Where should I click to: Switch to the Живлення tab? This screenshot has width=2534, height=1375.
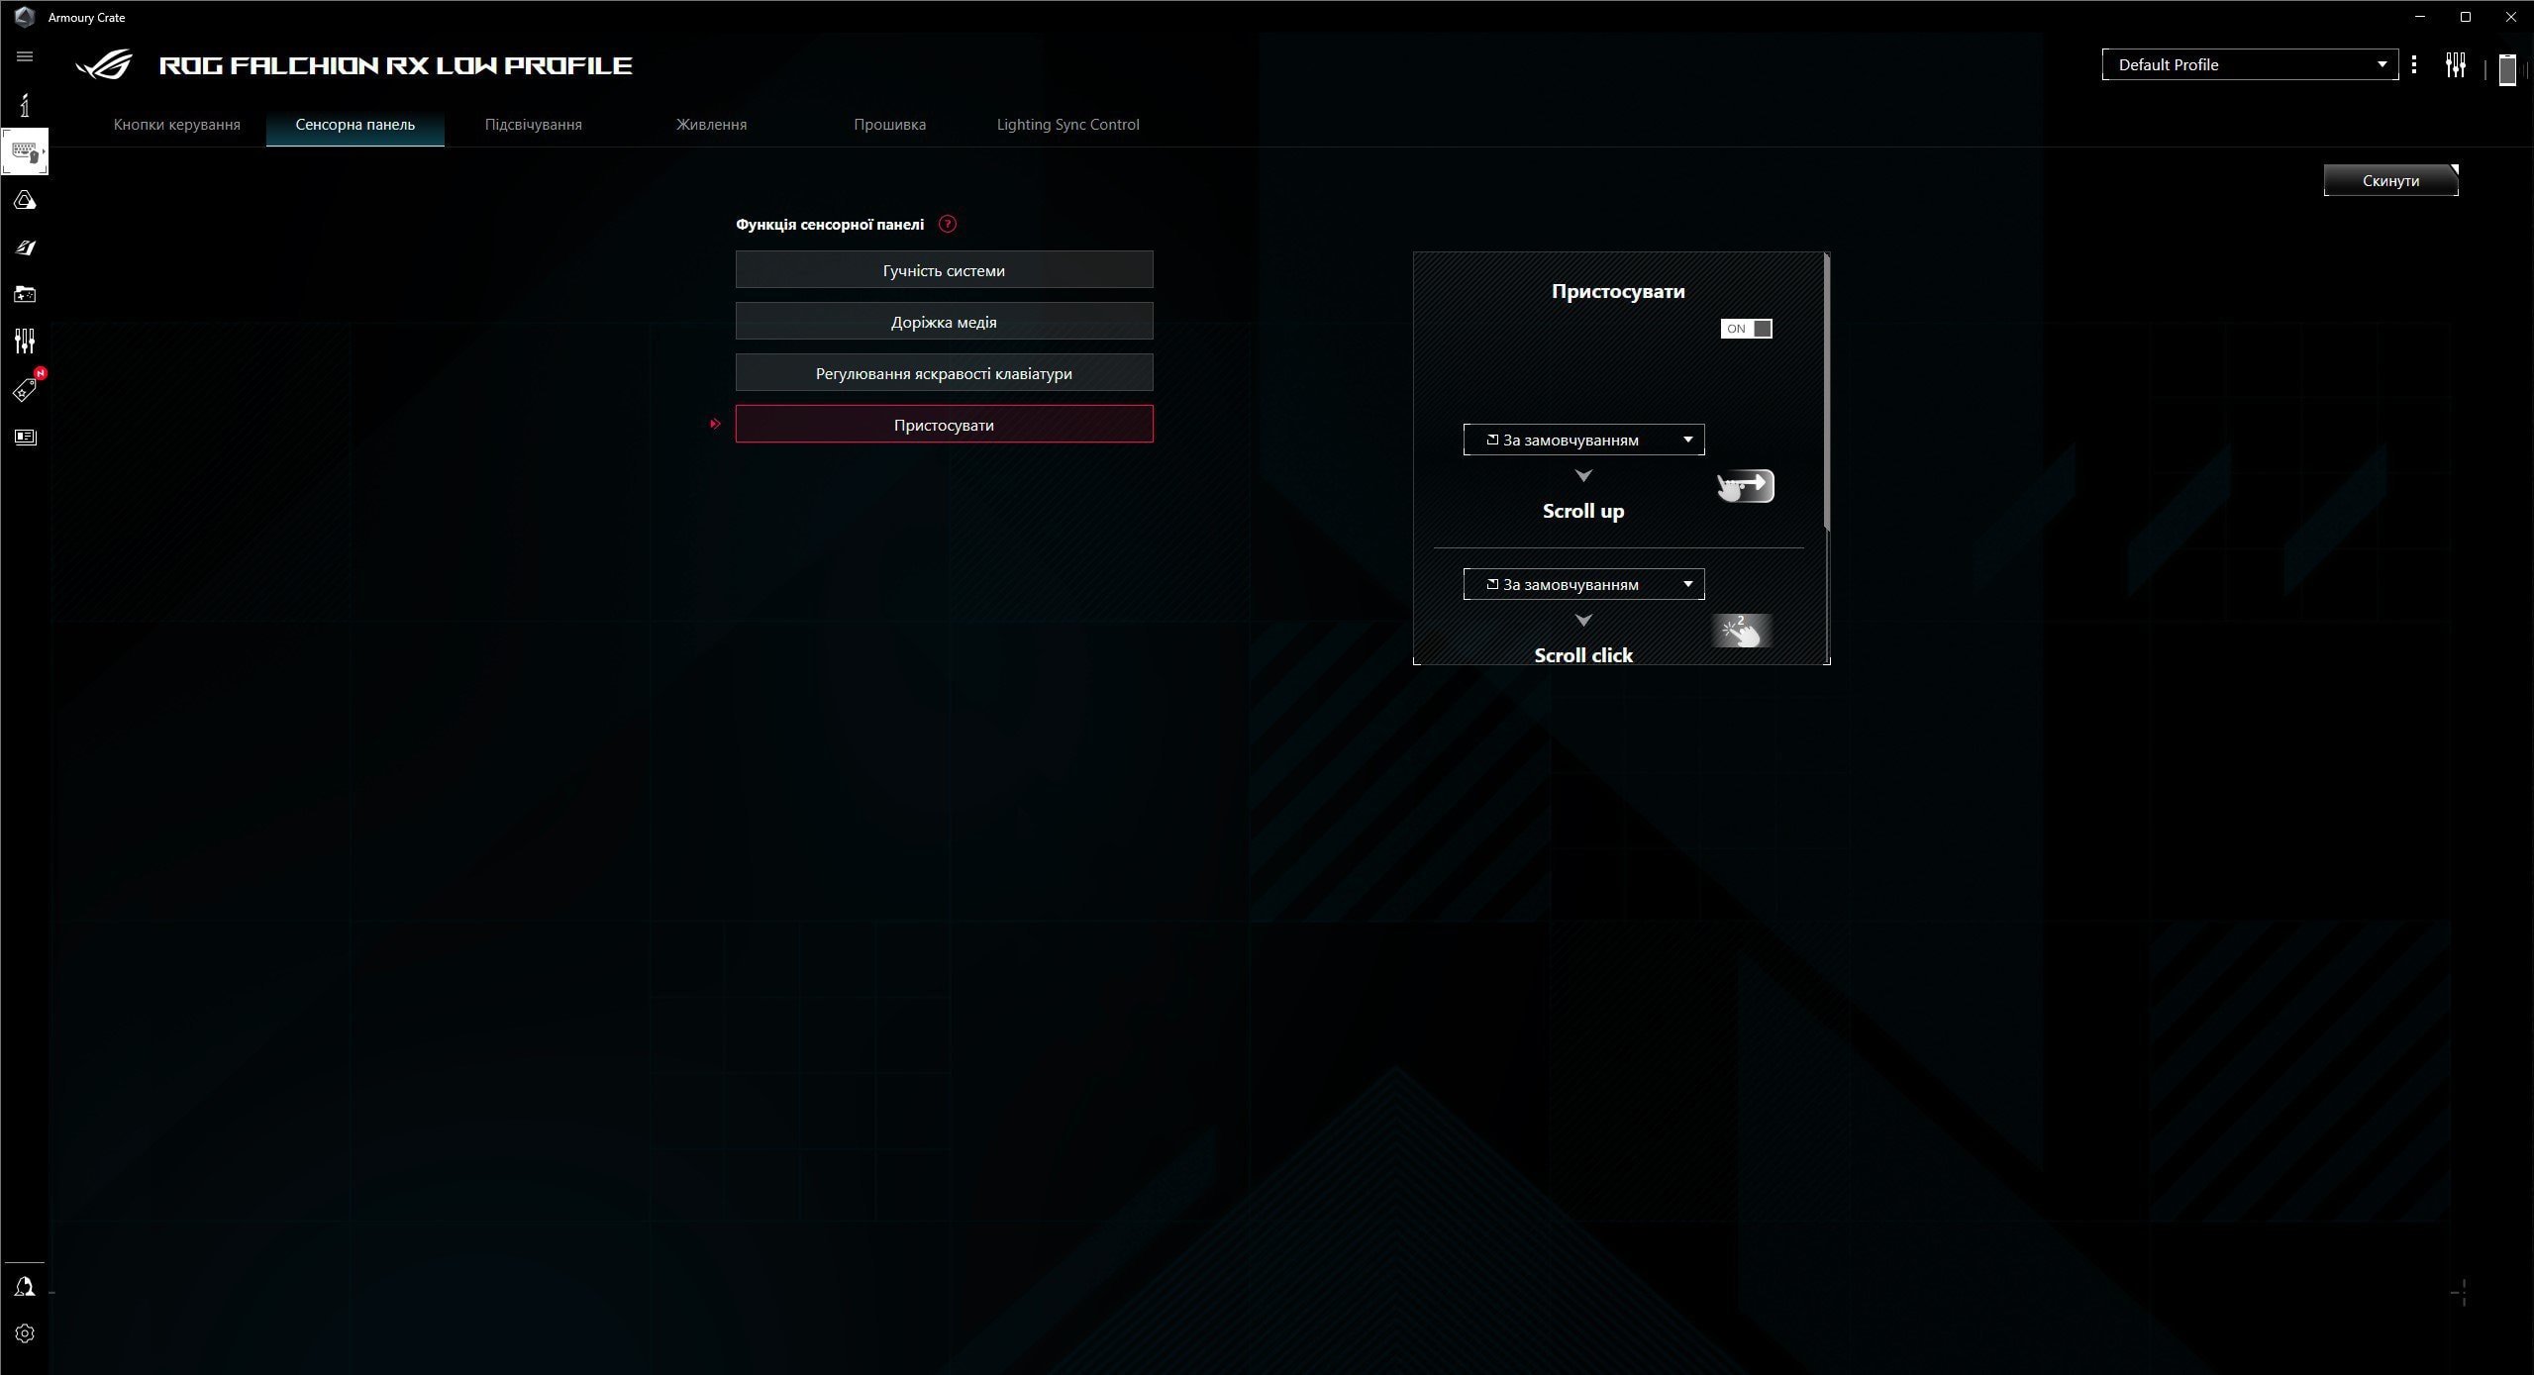[712, 125]
